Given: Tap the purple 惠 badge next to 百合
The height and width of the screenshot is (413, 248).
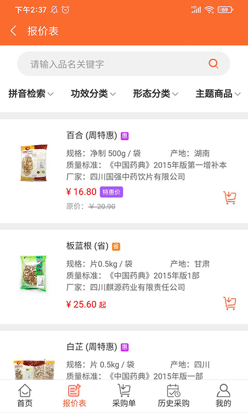Looking at the screenshot, I should point(125,136).
